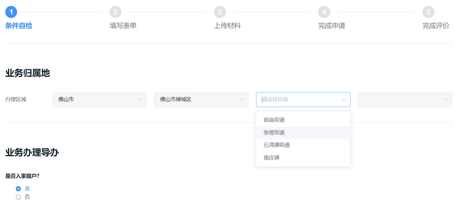Open the 佛山市禅城区 district dropdown
This screenshot has width=455, height=206.
tap(201, 100)
